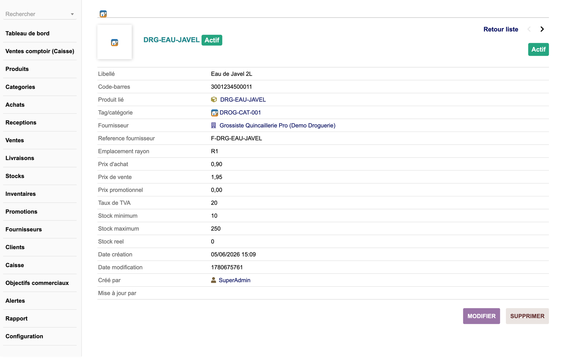Image resolution: width=563 pixels, height=358 pixels.
Task: Expand the Rechercher dropdown arrow
Action: pos(72,14)
